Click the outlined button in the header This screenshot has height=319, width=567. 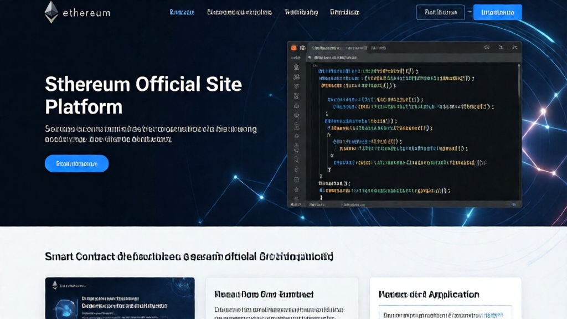[440, 12]
